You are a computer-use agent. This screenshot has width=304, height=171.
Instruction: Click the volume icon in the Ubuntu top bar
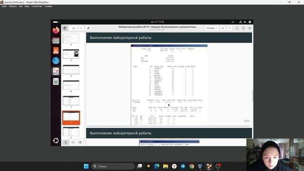click(245, 22)
